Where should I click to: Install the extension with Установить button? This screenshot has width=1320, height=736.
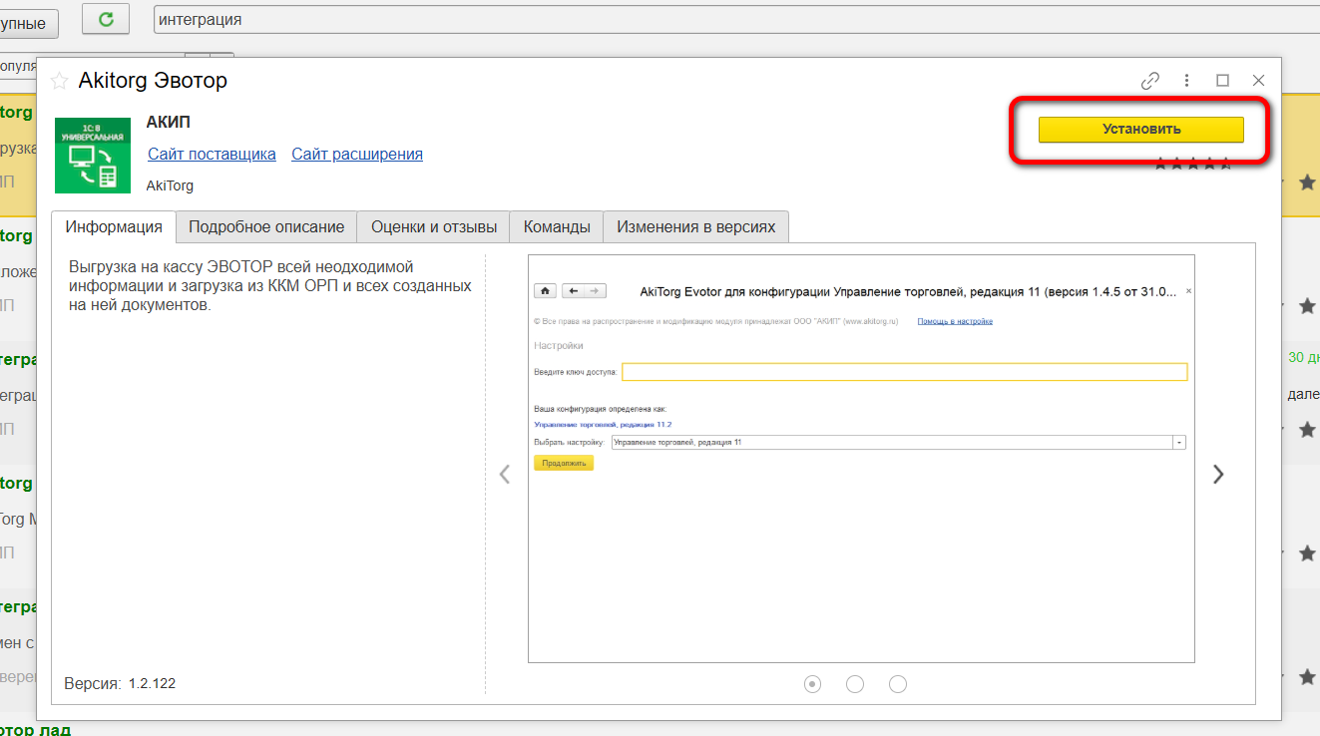click(1141, 130)
